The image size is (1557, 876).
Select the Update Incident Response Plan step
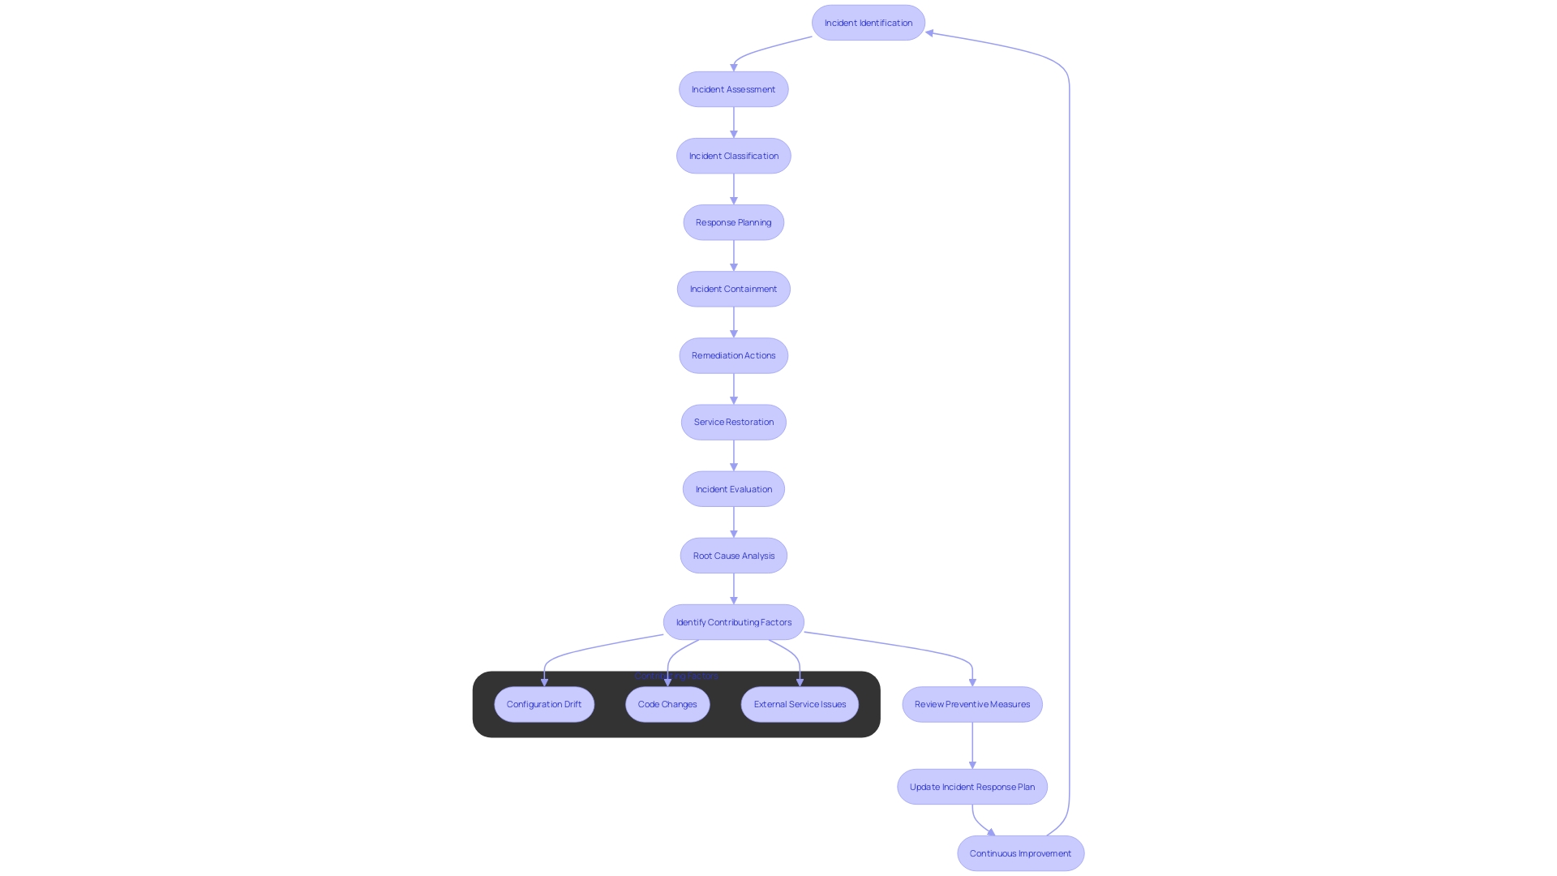971,786
